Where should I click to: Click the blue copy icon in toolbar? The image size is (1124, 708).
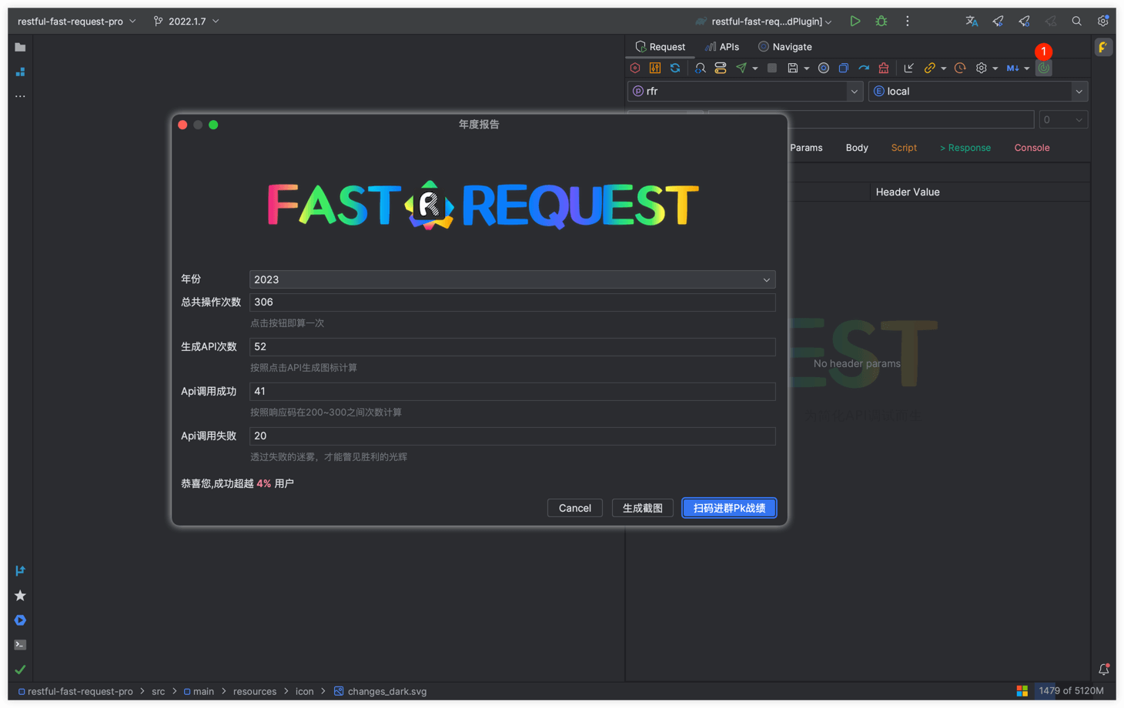(844, 68)
